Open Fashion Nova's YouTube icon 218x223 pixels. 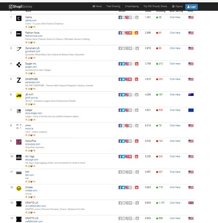tap(137, 33)
